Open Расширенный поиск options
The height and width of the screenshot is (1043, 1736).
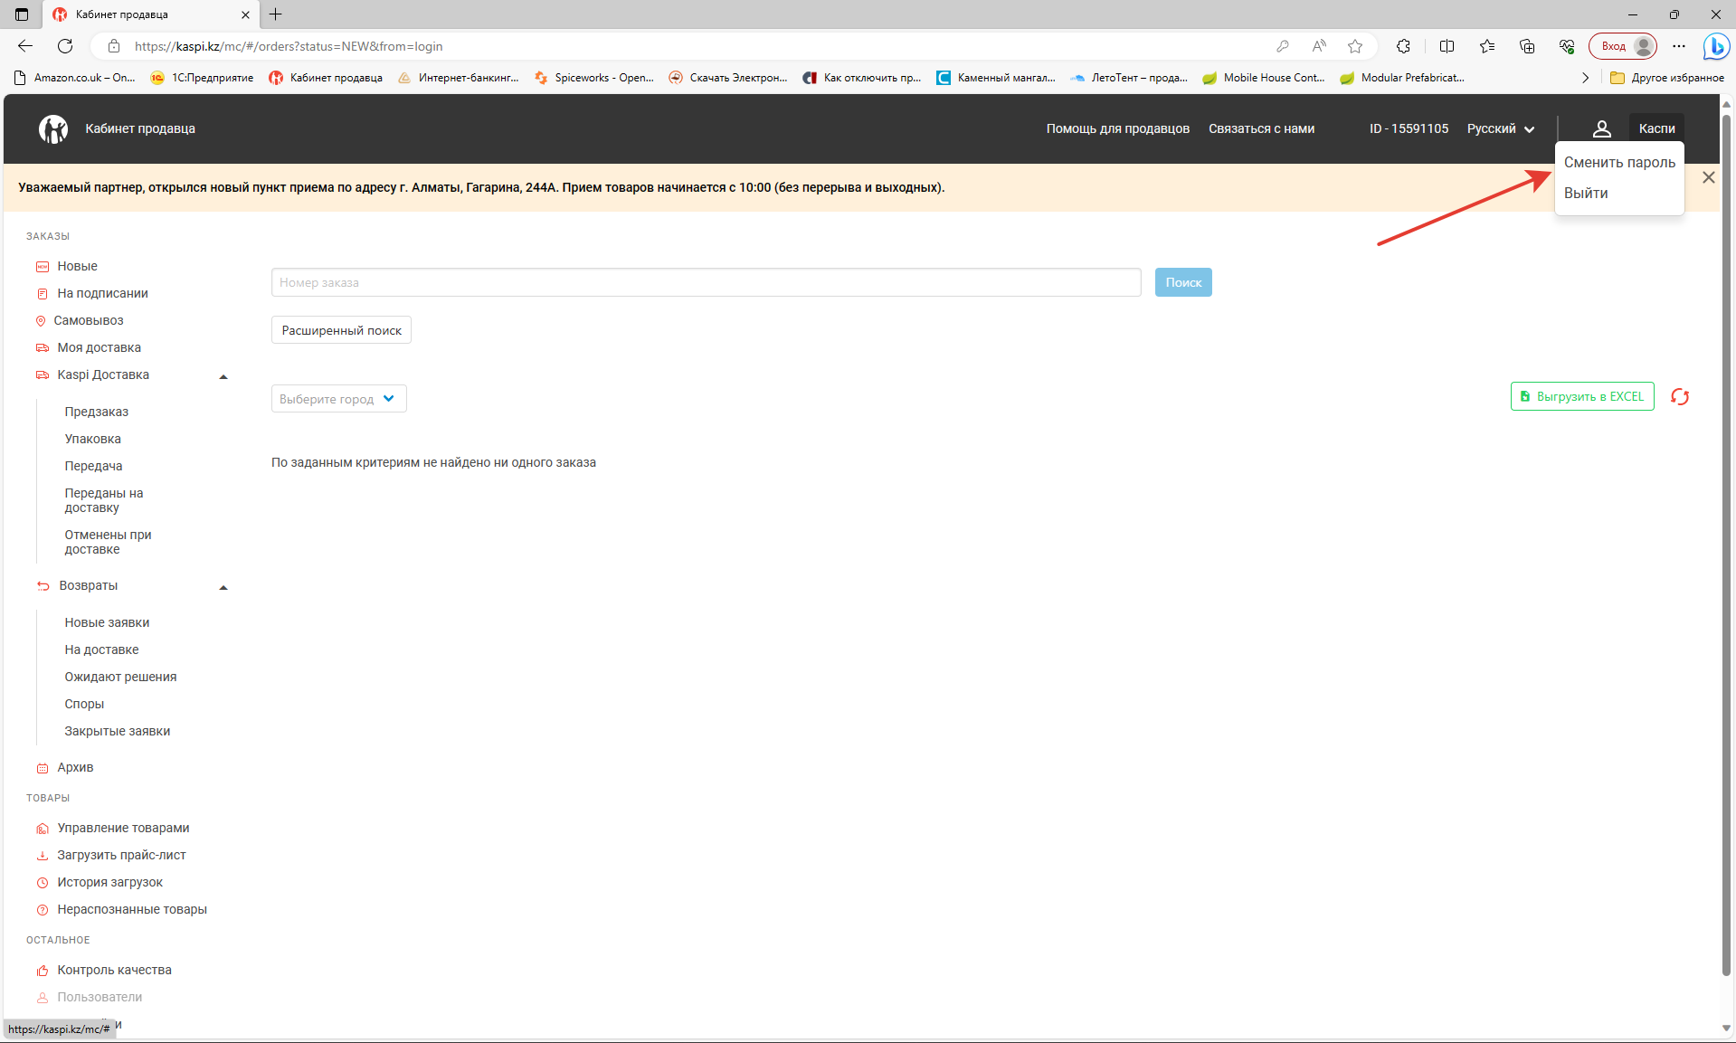click(x=341, y=330)
